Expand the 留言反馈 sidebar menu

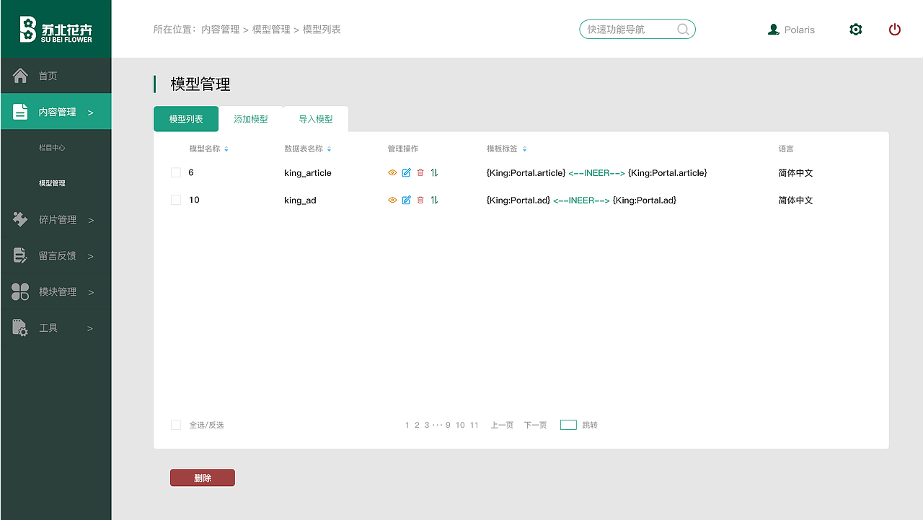[56, 255]
